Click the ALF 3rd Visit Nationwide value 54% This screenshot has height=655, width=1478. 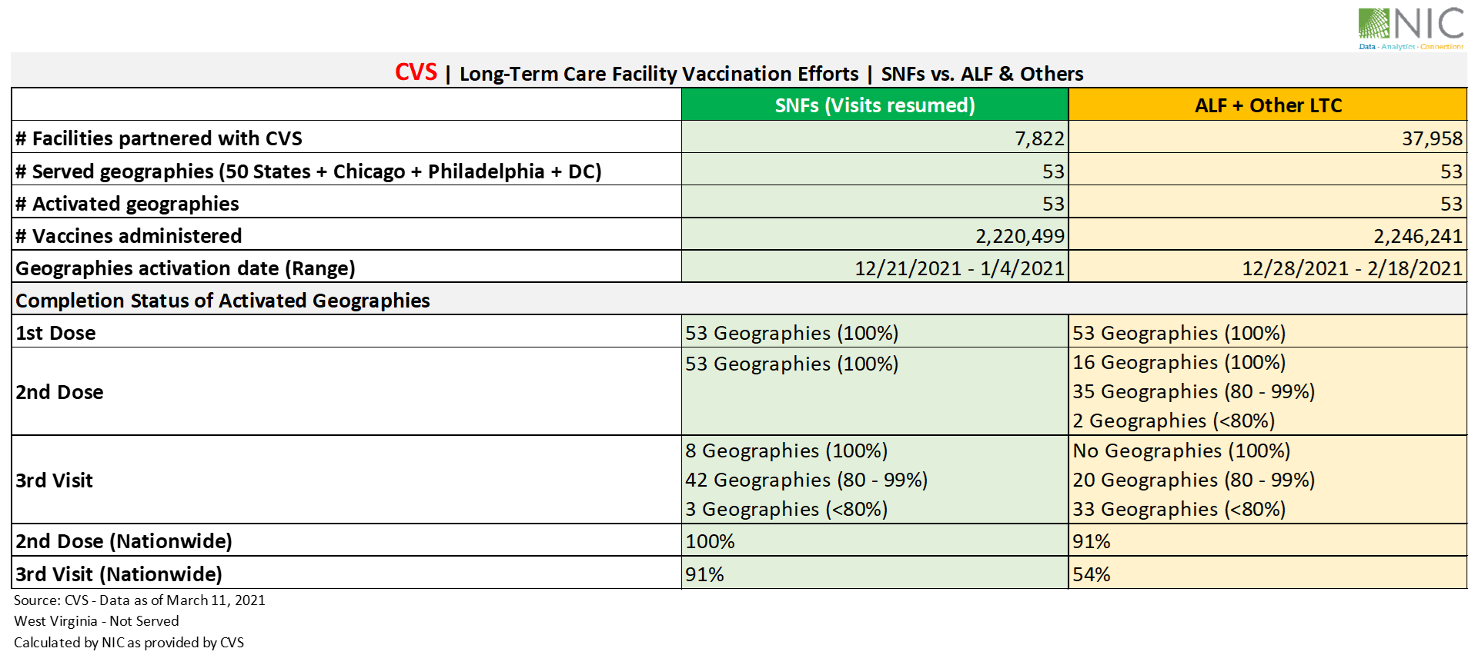coord(1091,574)
